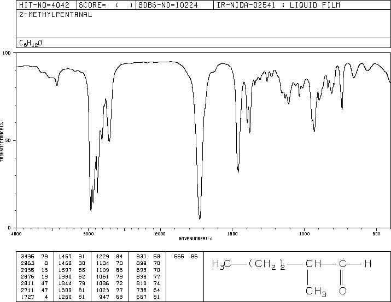Click the molecular formula C6H12O
The width and height of the screenshot is (391, 302).
31,43
